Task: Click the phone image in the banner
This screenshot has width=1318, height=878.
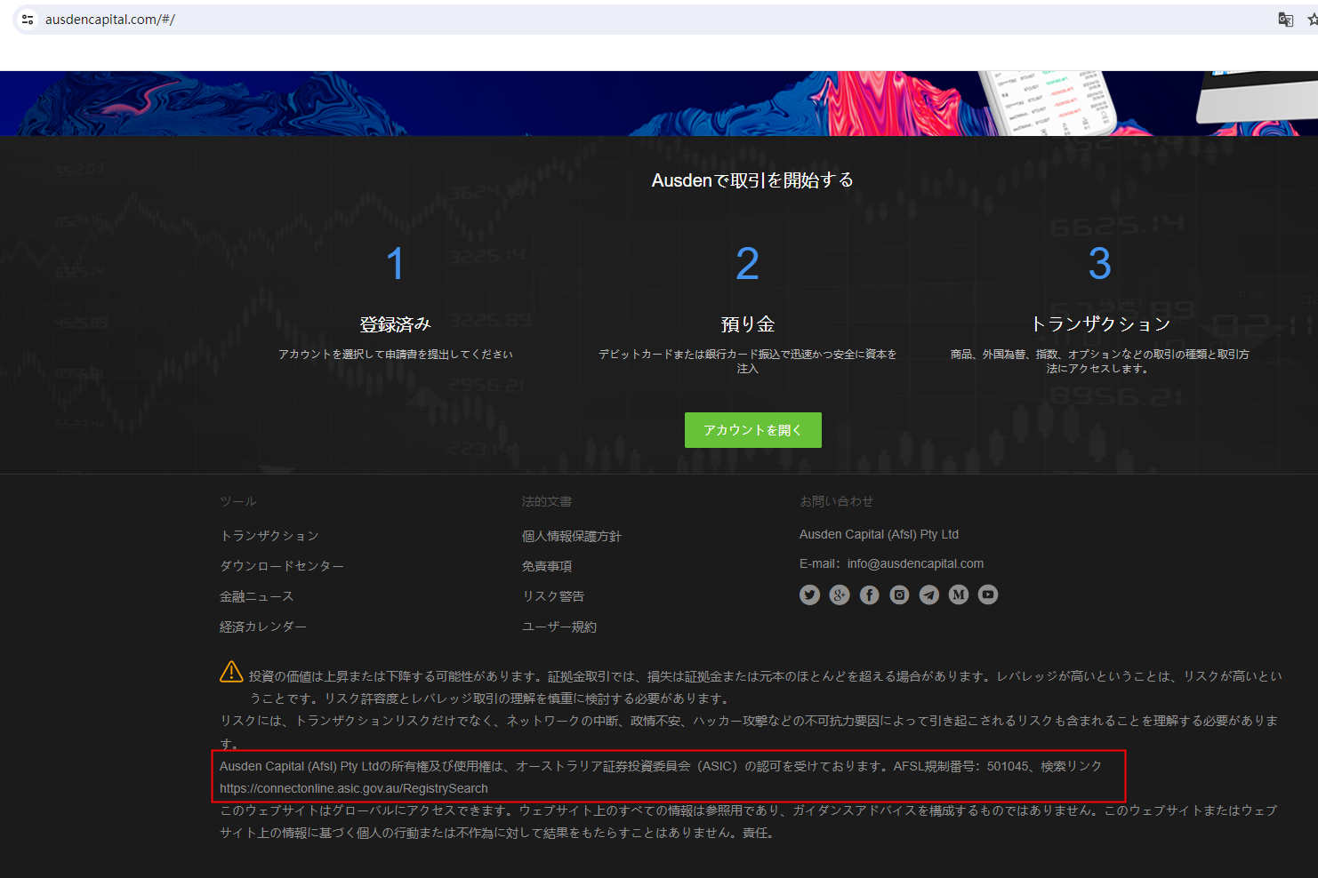Action: point(1048,103)
